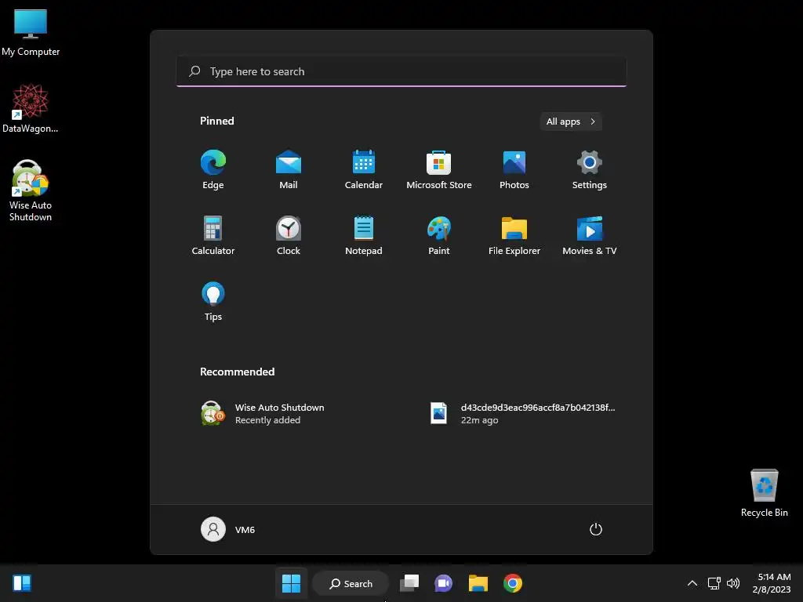Open the Calendar app
Screen dimensions: 803x602
click(364, 170)
